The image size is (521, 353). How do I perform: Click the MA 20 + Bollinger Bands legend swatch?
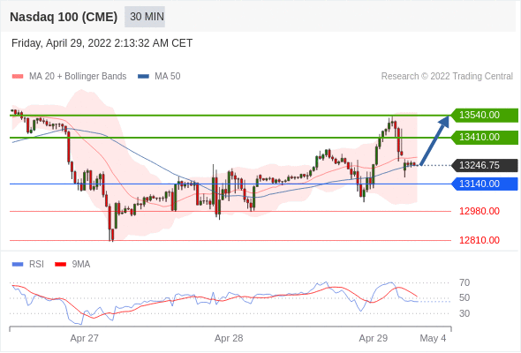18,77
